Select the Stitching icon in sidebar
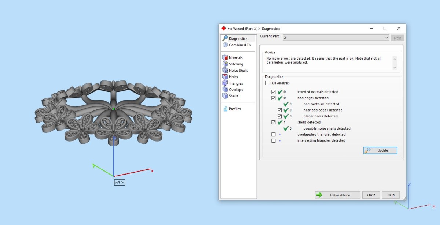Image resolution: width=440 pixels, height=225 pixels. pos(225,64)
